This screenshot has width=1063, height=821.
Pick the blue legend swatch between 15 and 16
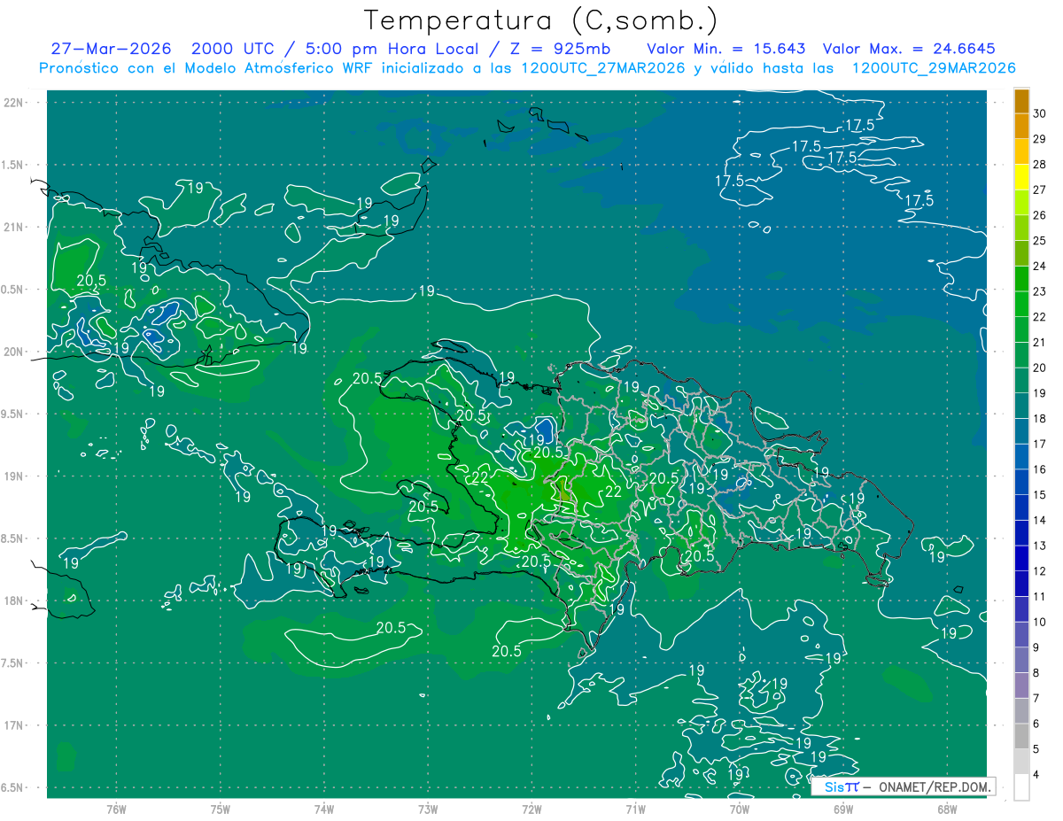point(1021,482)
